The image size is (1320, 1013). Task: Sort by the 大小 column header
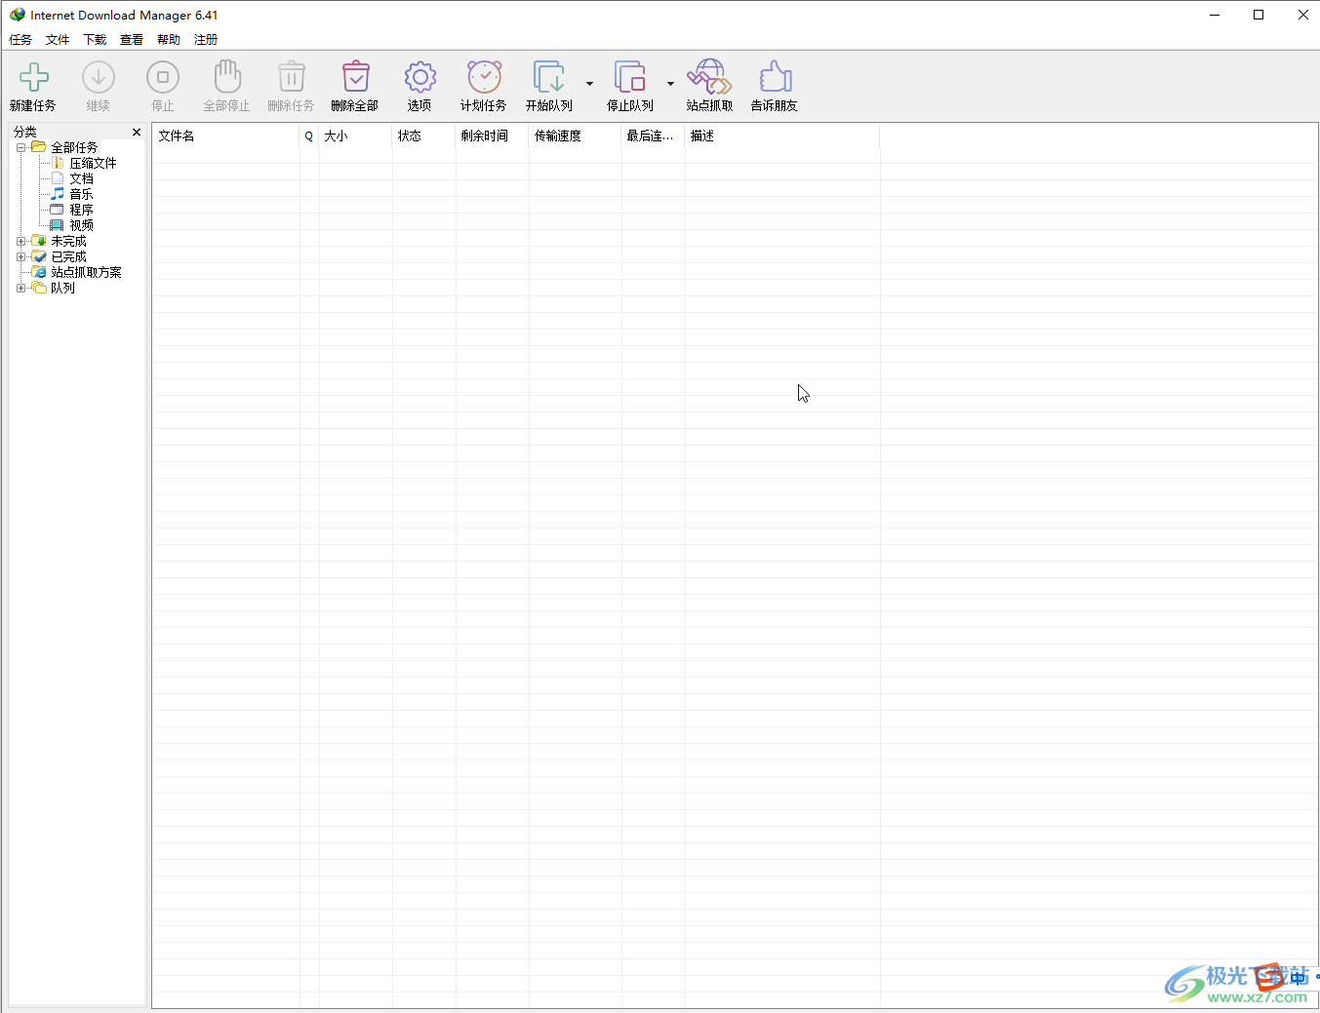pyautogui.click(x=355, y=136)
